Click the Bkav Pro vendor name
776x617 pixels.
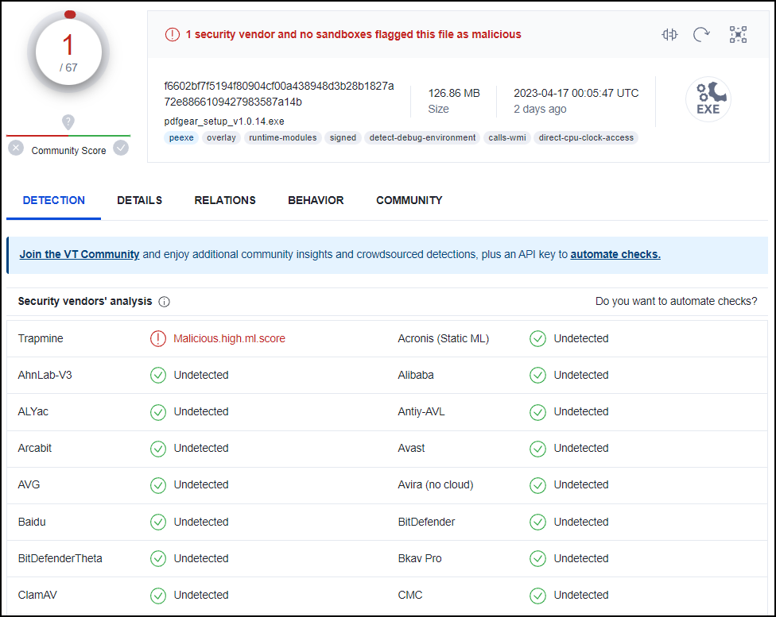(x=420, y=559)
